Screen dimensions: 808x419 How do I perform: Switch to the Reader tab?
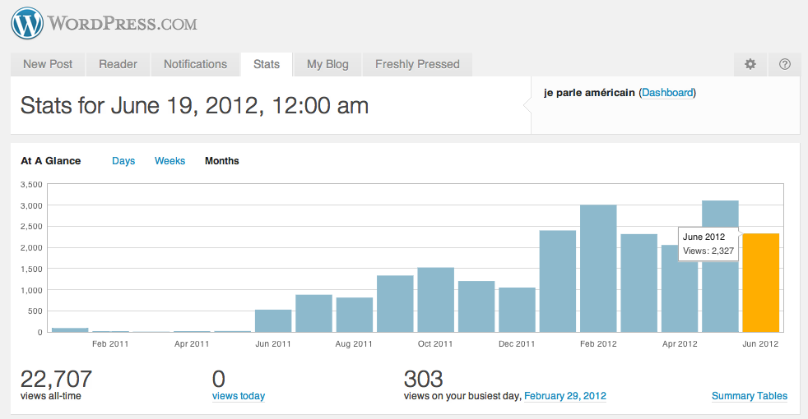(118, 64)
